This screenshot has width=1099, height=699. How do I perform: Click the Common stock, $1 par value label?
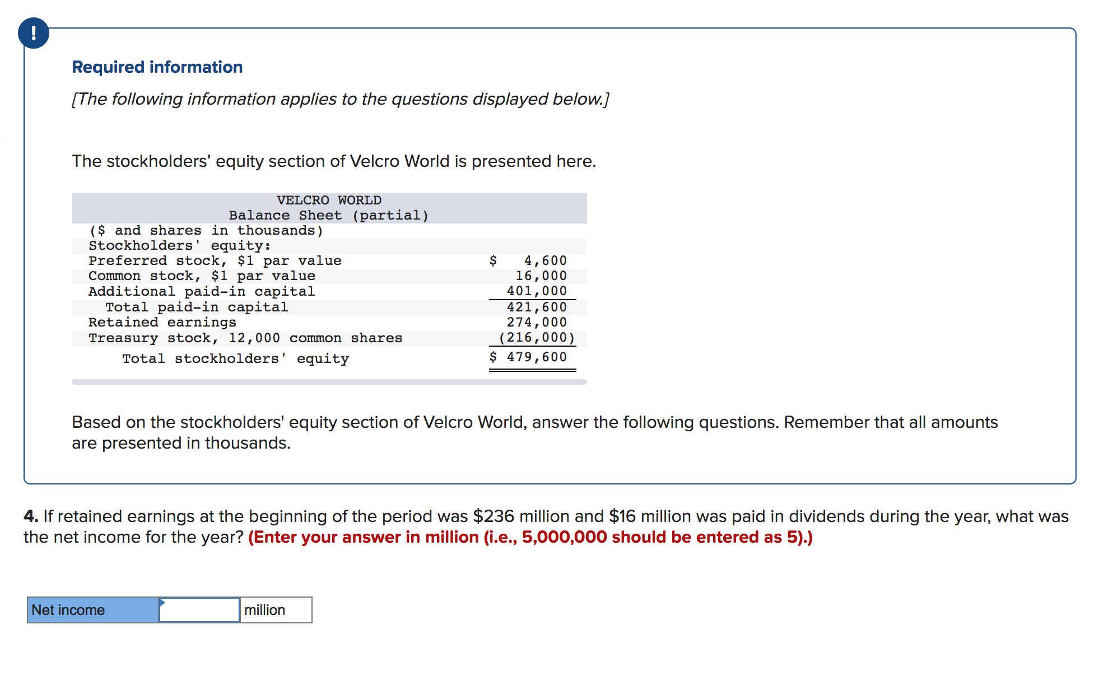click(x=202, y=276)
